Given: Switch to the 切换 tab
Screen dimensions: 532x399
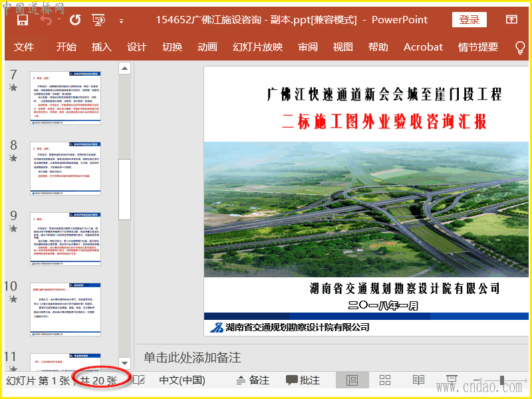Looking at the screenshot, I should tap(172, 47).
